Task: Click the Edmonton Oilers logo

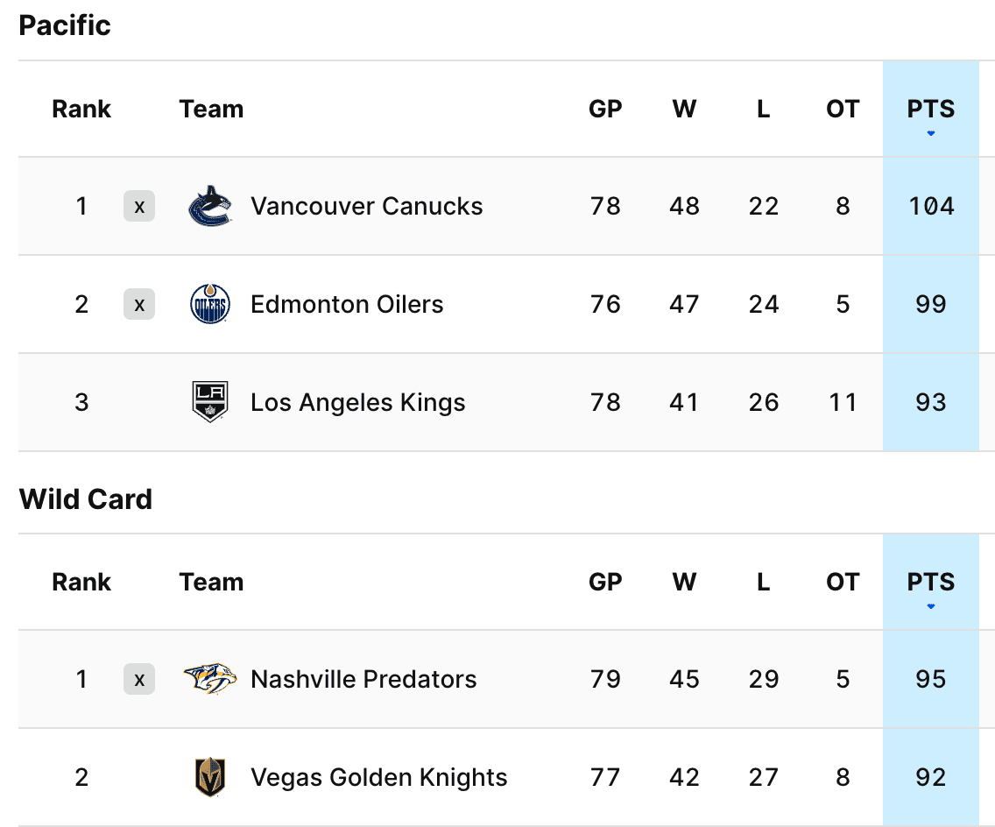Action: tap(210, 305)
